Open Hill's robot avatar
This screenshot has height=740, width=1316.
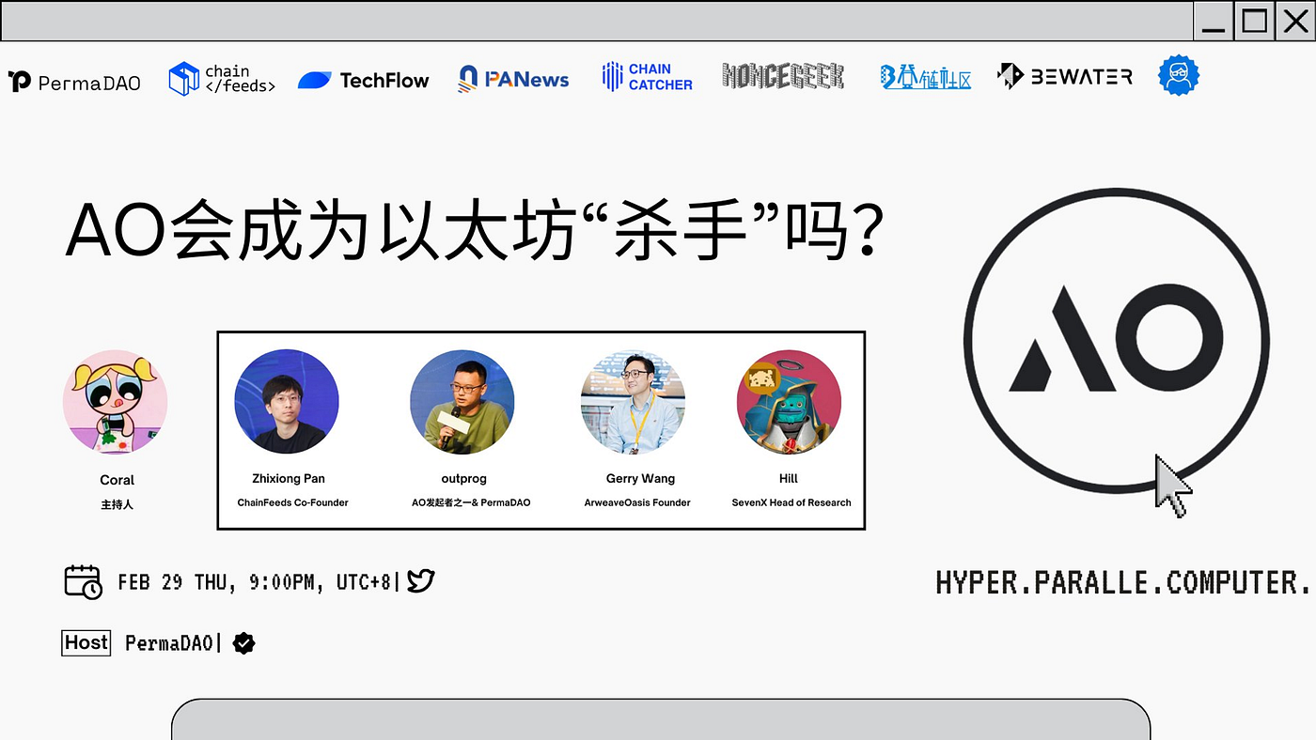click(x=789, y=401)
